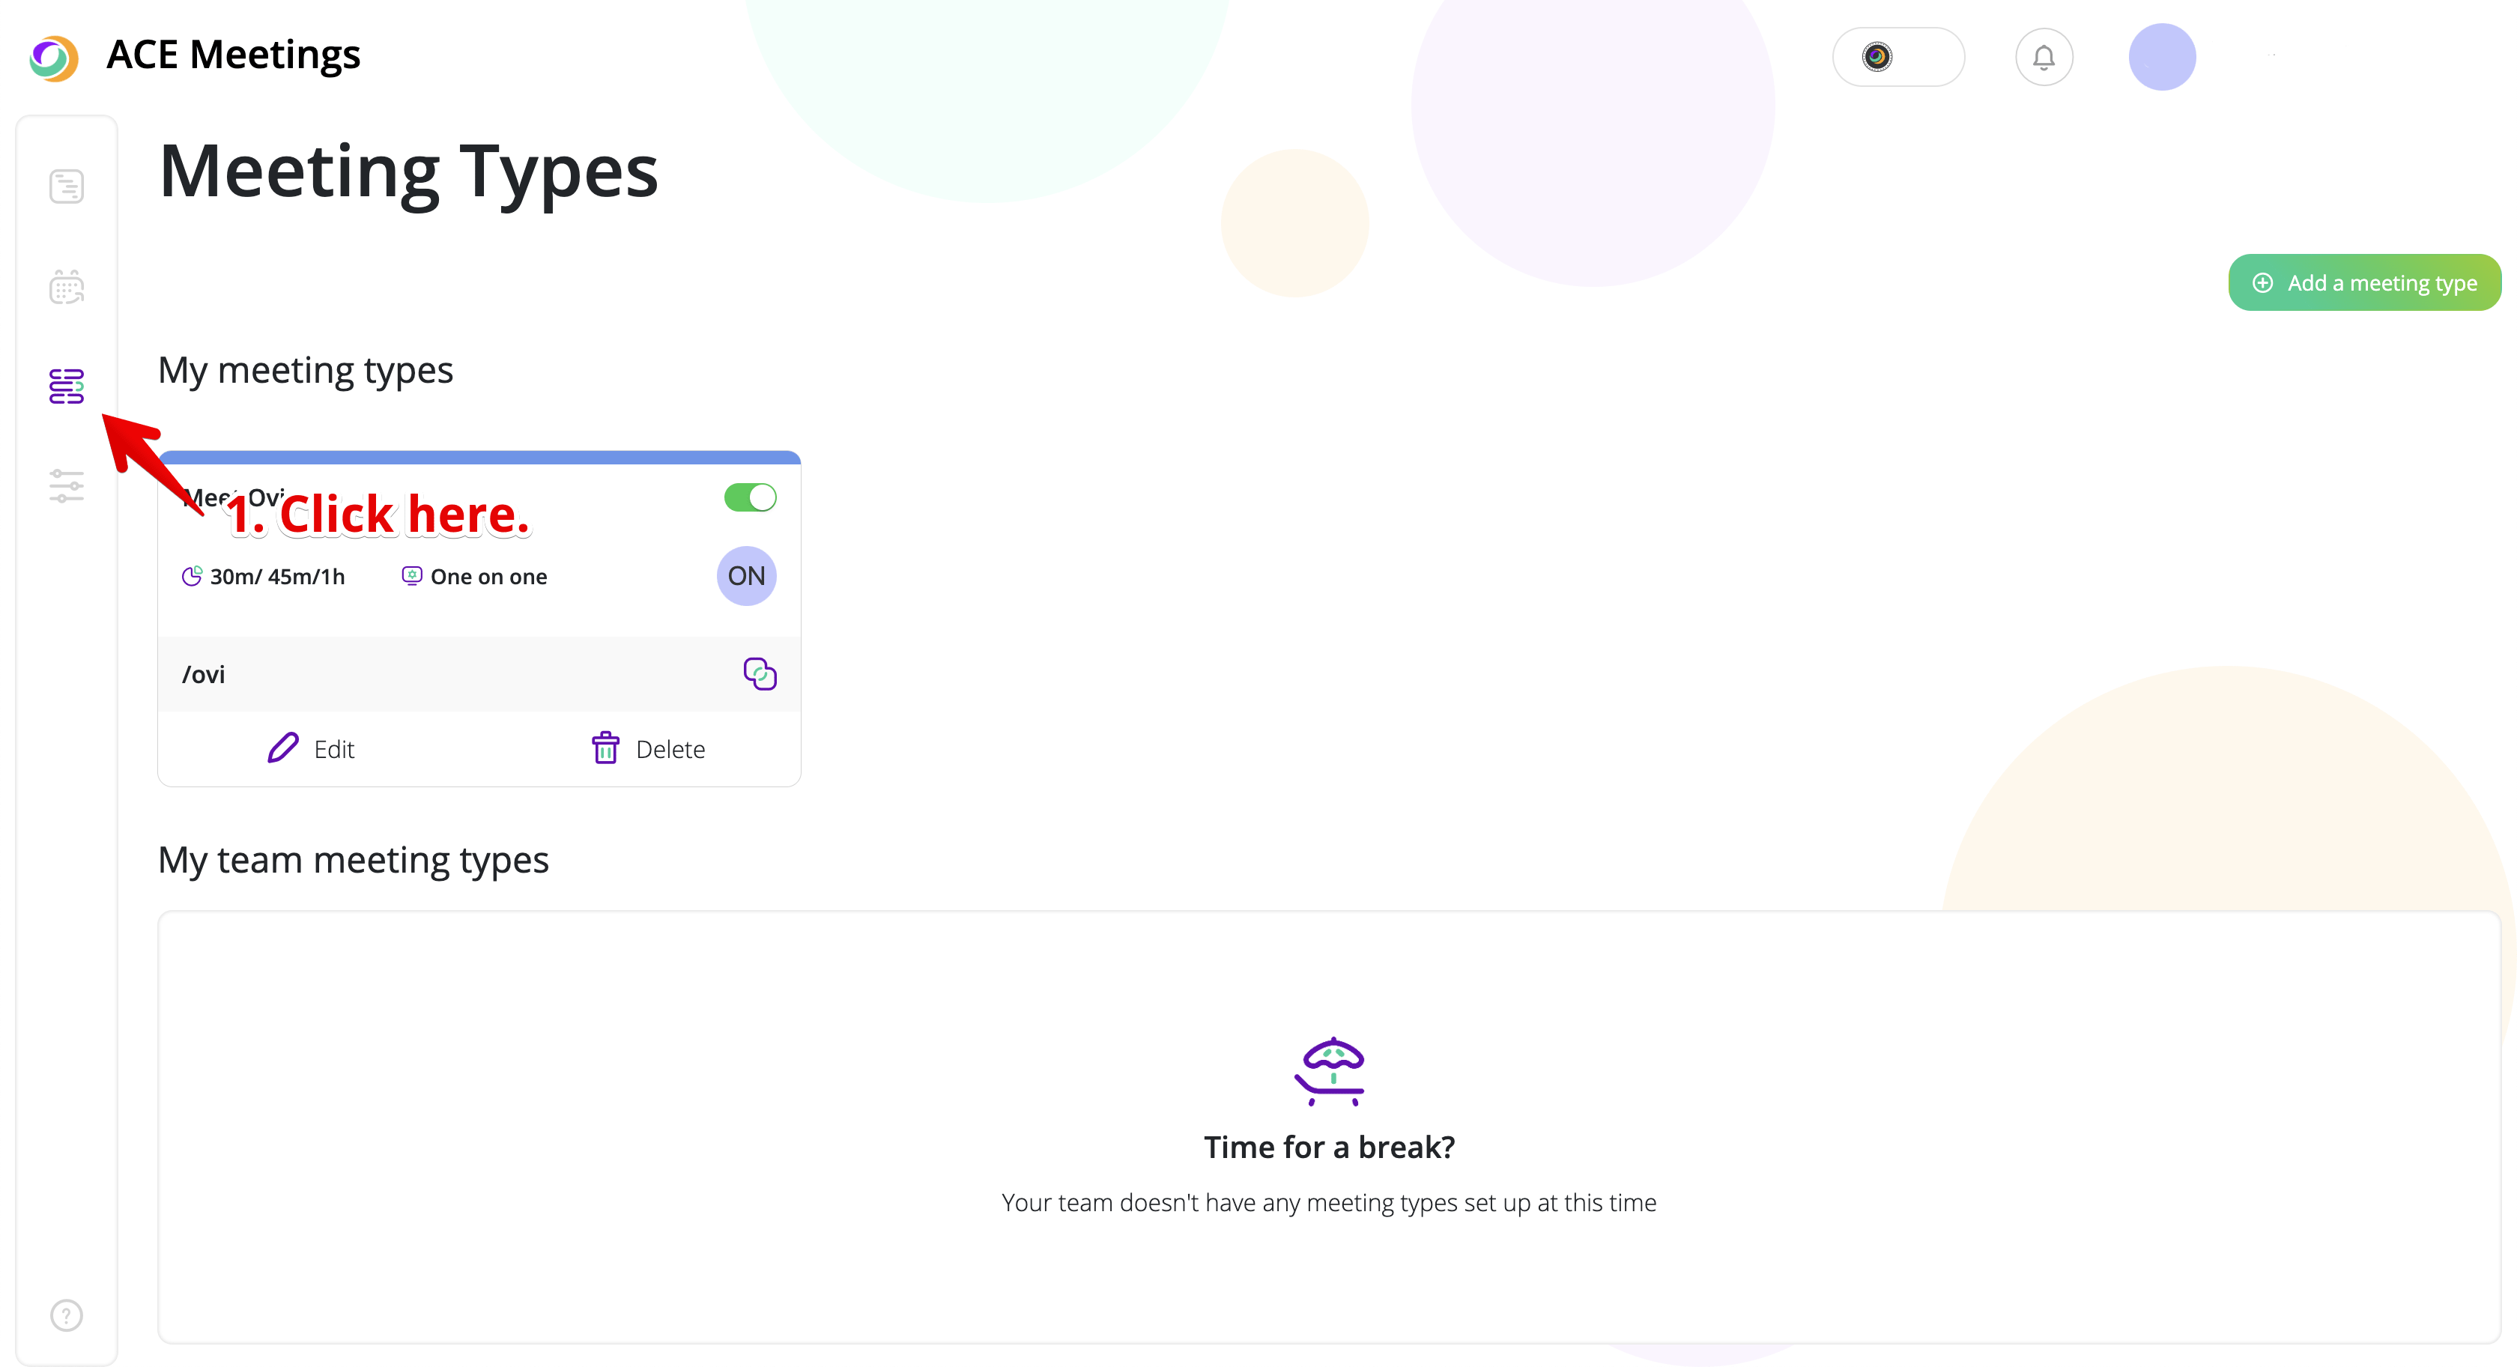Open the help question mark icon
The image size is (2517, 1367).
point(67,1315)
